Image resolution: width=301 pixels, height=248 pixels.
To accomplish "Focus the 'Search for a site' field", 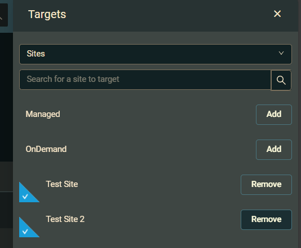I will point(145,80).
